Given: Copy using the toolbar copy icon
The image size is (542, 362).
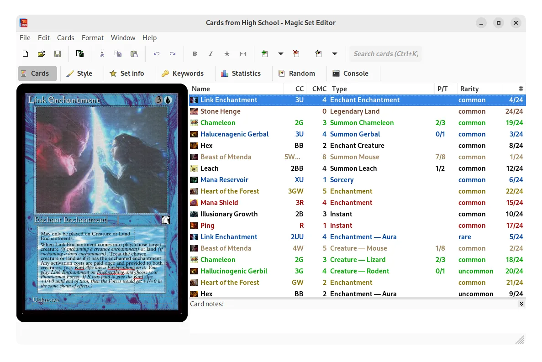Looking at the screenshot, I should (118, 54).
